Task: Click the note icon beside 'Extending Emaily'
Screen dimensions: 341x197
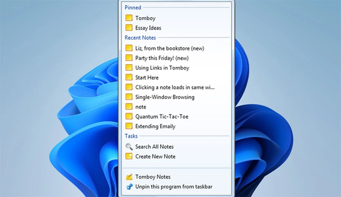Action: click(129, 126)
